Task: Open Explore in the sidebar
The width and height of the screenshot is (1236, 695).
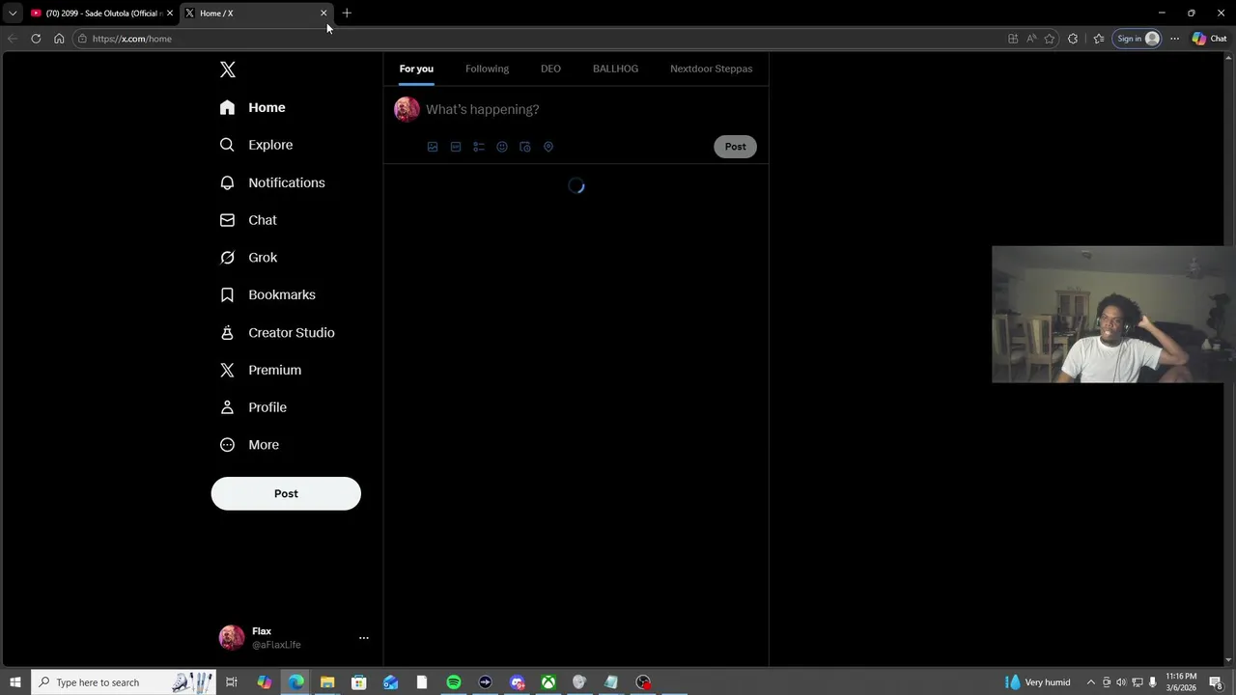Action: point(257,145)
